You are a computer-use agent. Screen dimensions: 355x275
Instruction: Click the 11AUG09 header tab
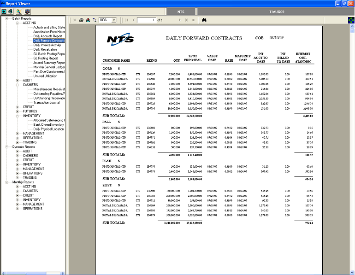pyautogui.click(x=277, y=12)
